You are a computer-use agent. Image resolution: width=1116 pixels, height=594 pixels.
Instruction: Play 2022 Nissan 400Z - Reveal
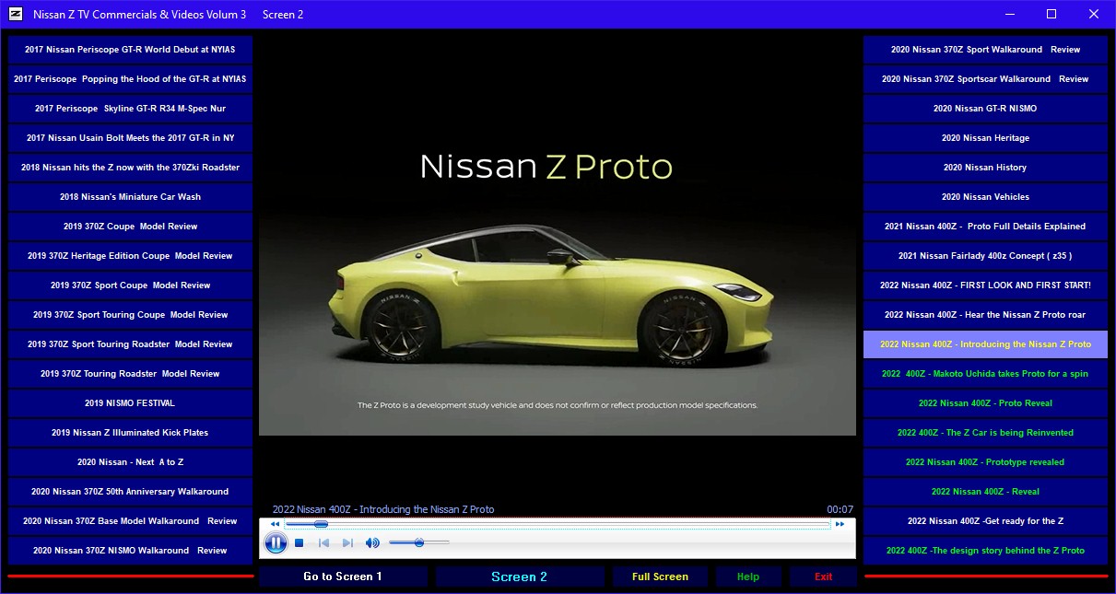pyautogui.click(x=985, y=492)
